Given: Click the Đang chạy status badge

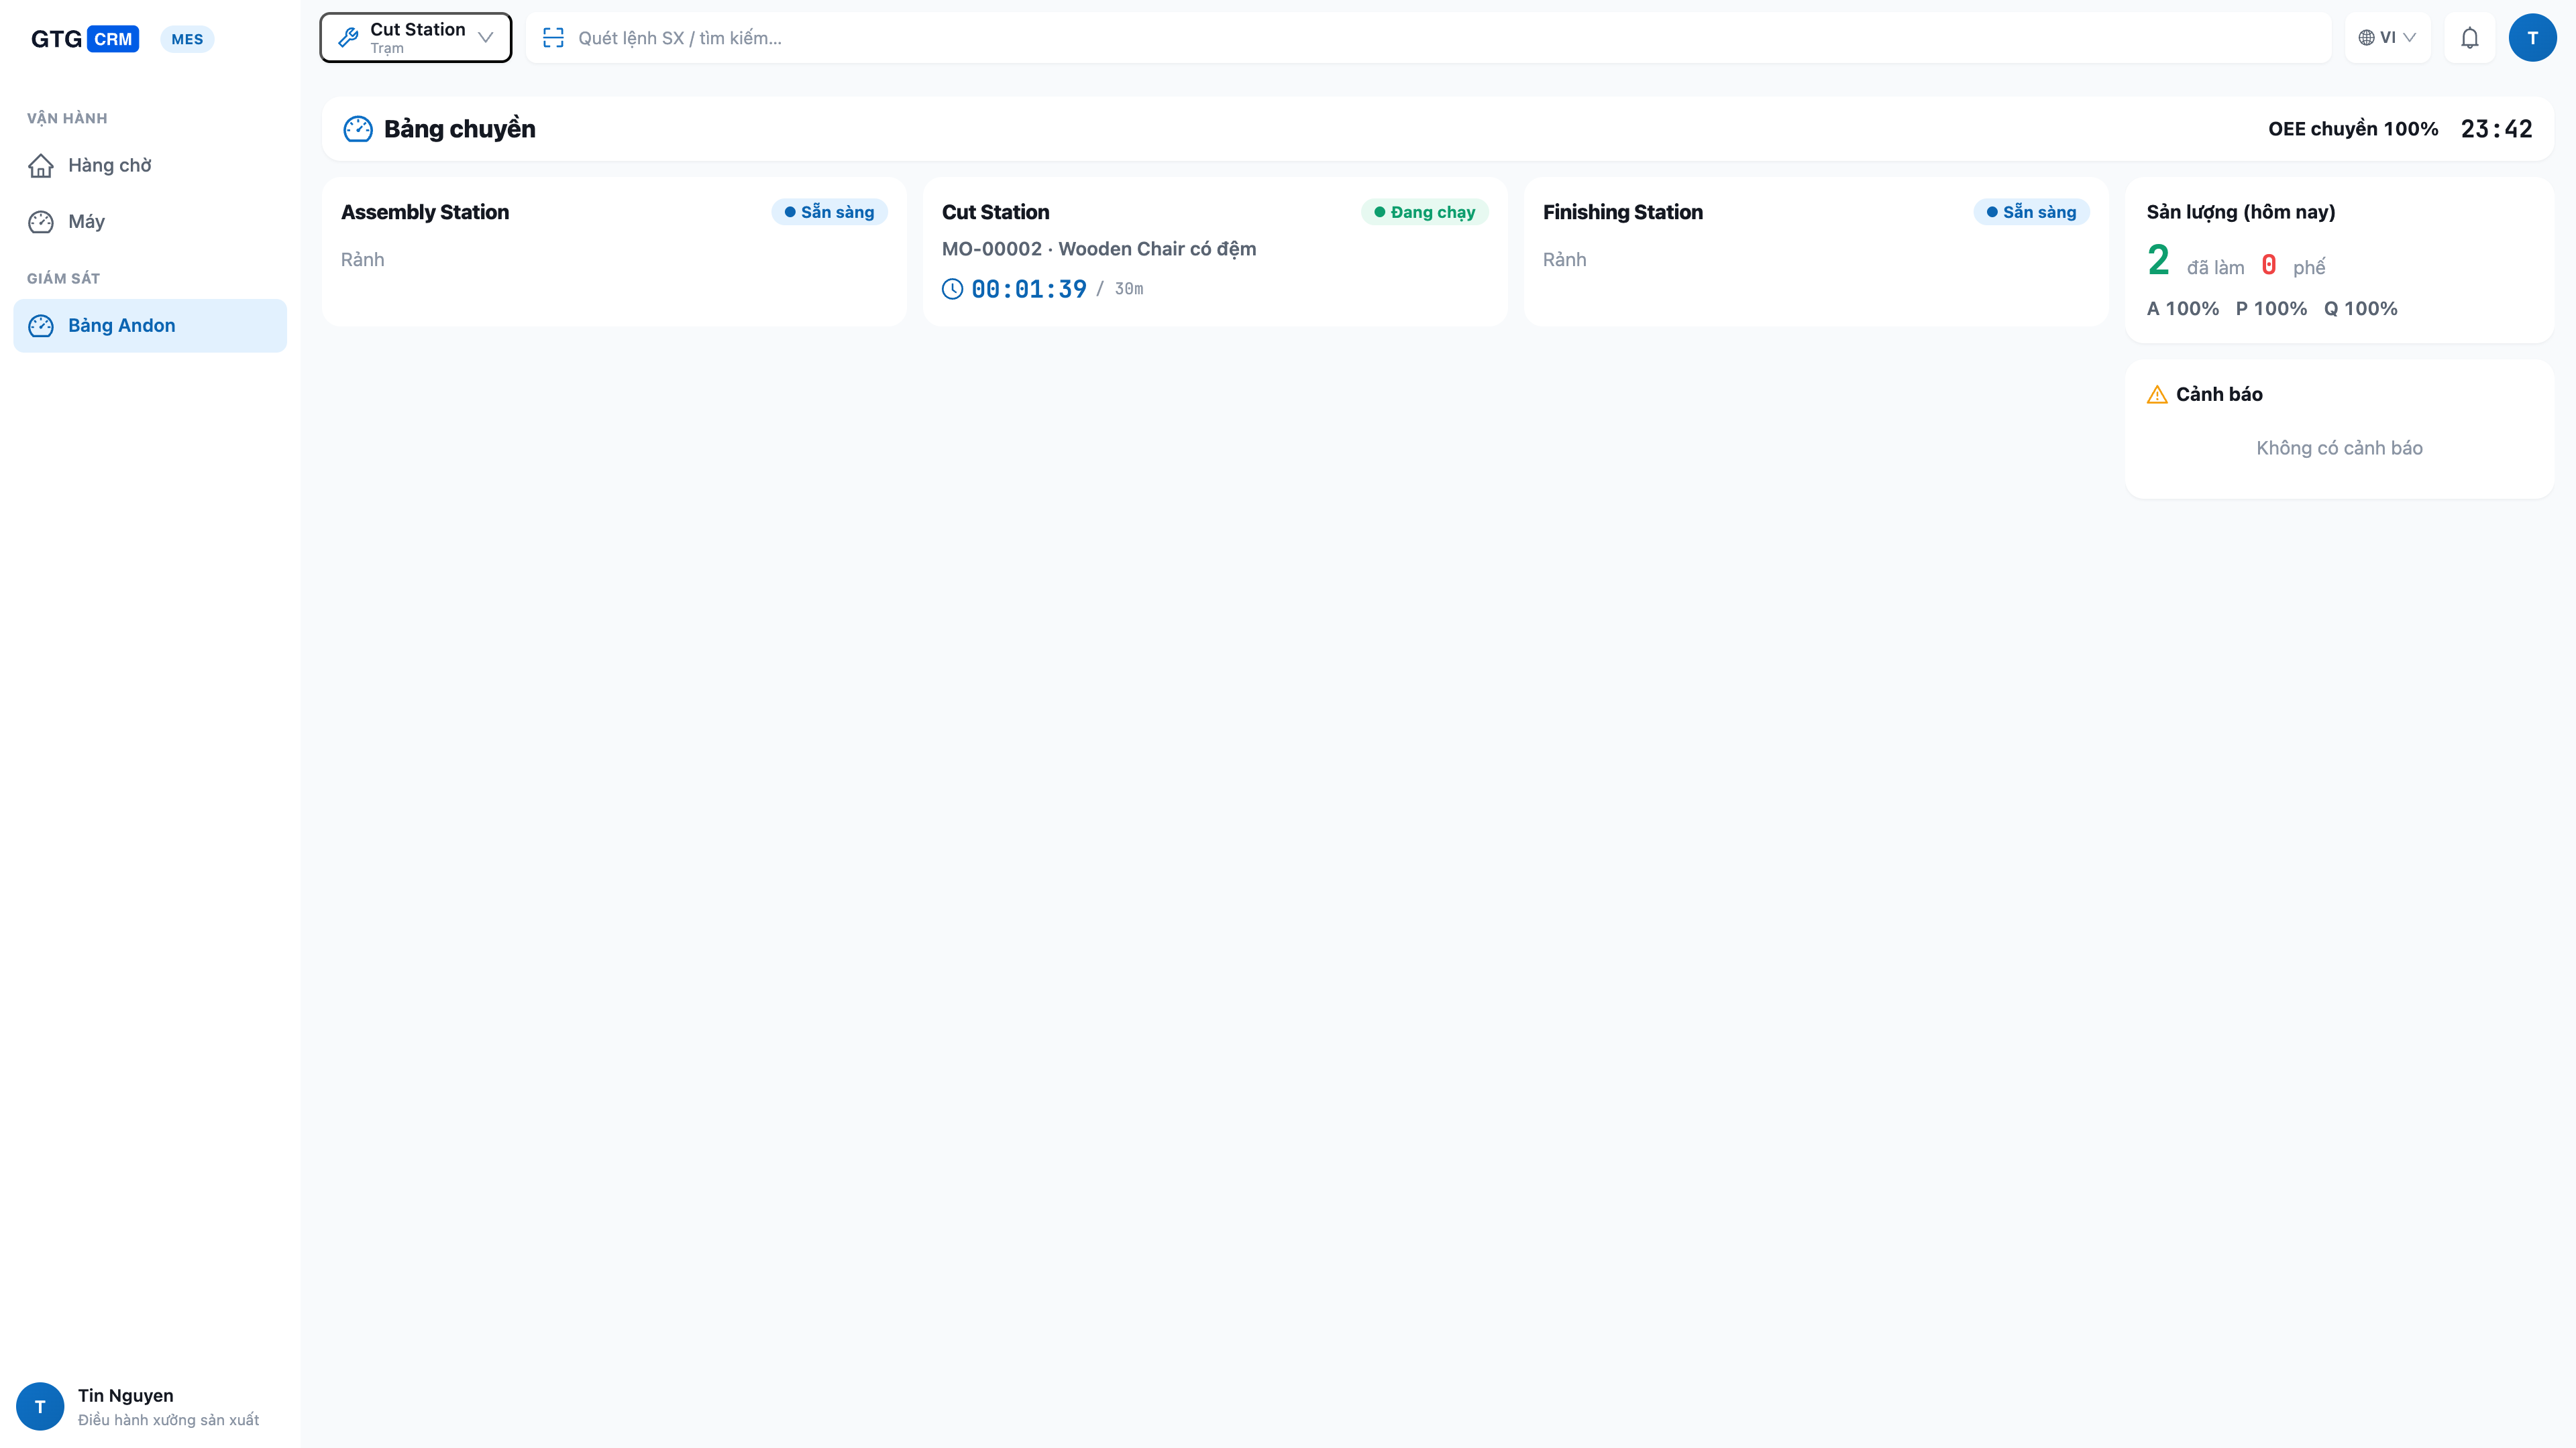Looking at the screenshot, I should (1424, 212).
